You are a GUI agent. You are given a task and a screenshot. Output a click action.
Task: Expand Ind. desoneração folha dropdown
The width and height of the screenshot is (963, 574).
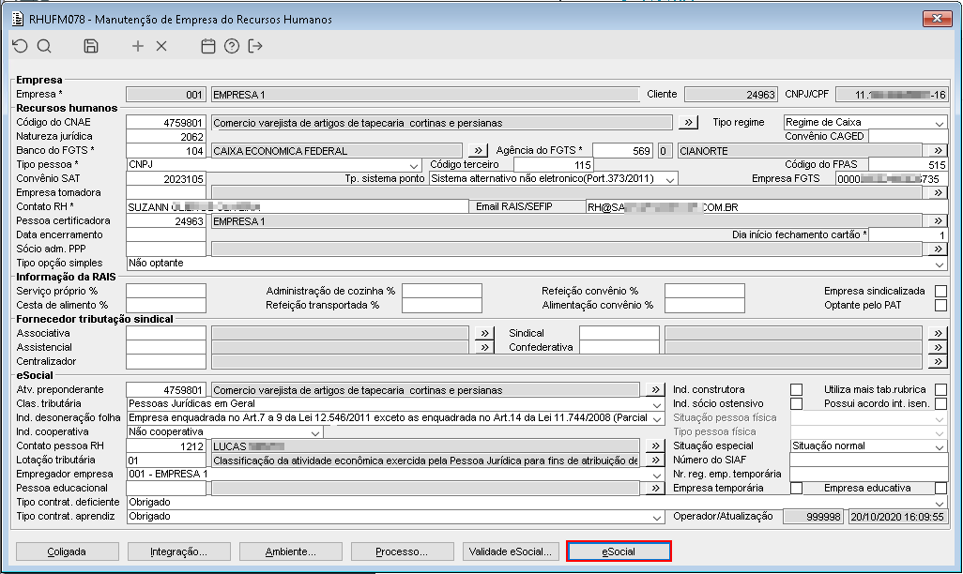tap(656, 418)
